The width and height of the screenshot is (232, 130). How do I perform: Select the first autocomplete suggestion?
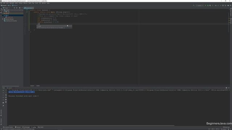point(54,26)
